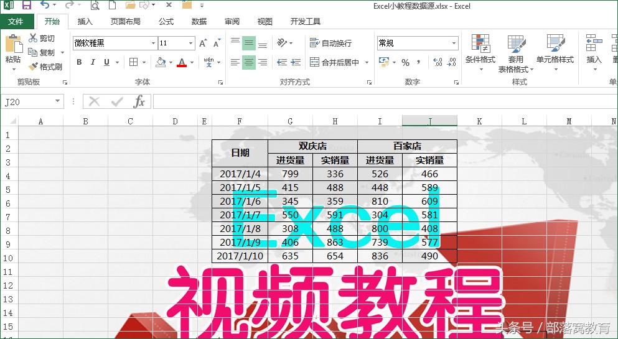618x339 pixels.
Task: Switch to the 视图 view tab
Action: [265, 22]
